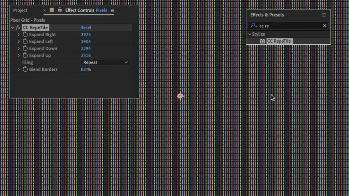Click the Effects & Presets panel title

point(267,15)
